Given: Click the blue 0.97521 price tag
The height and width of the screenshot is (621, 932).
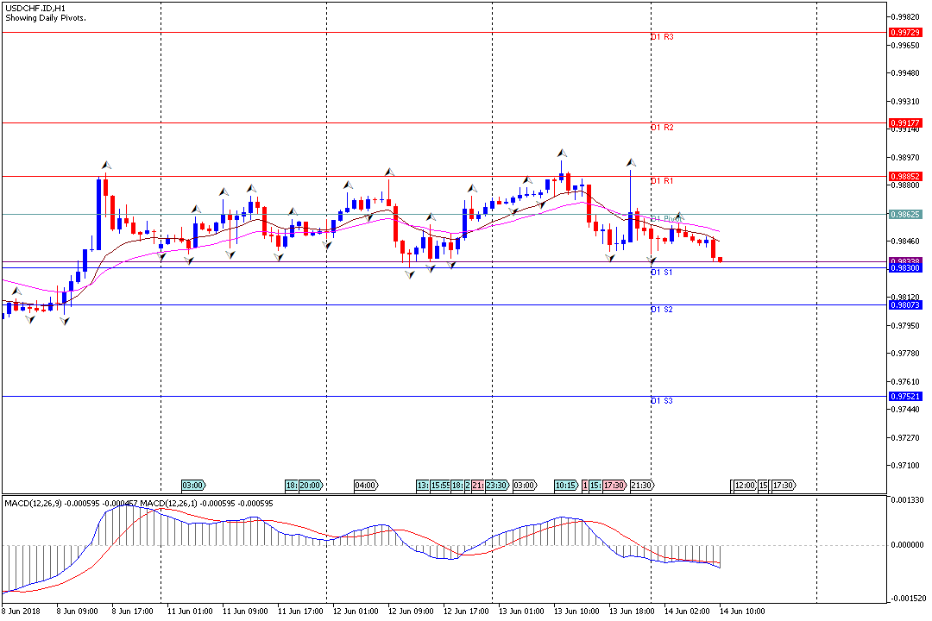Looking at the screenshot, I should 905,397.
